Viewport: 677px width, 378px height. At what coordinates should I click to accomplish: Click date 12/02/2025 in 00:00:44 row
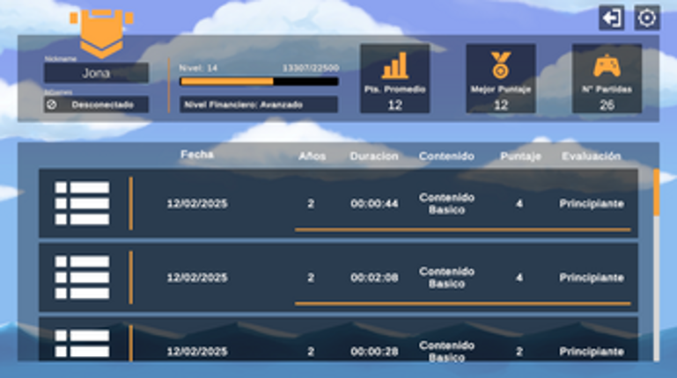coord(197,203)
